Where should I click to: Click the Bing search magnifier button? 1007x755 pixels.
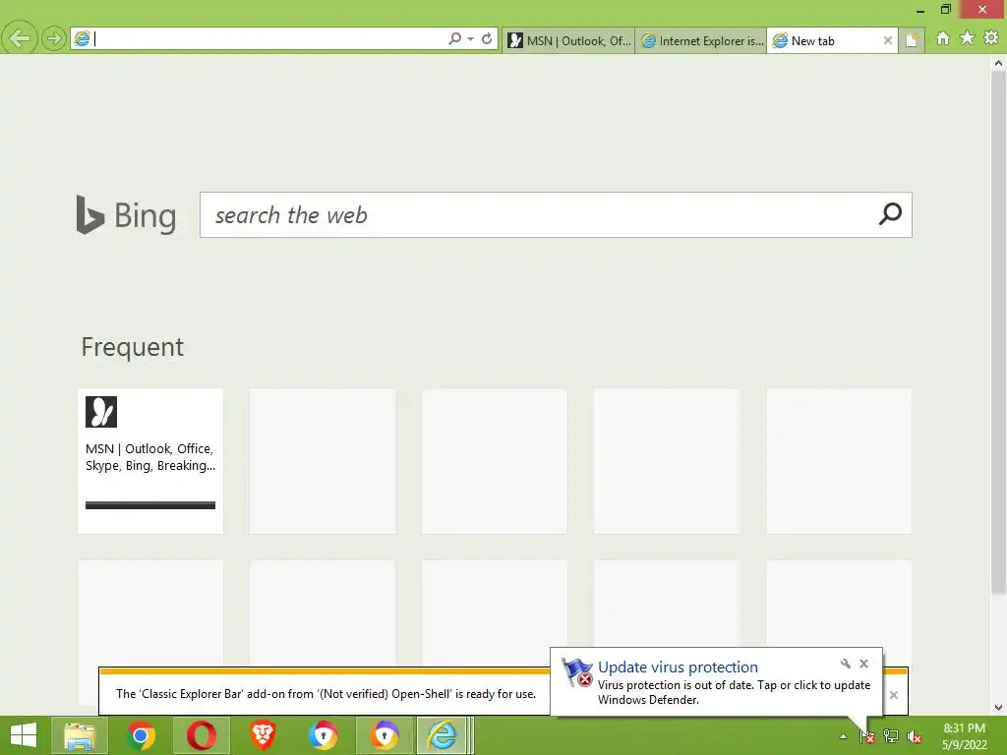click(x=890, y=214)
